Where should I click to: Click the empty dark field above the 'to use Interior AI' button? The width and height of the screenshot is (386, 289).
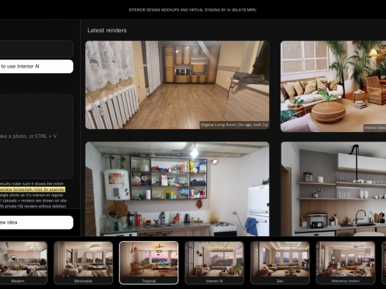[37, 49]
